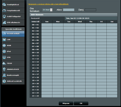Image resolution: width=121 pixels, height=107 pixels.
Task: Click the USB alkalmazás icon
Action: coord(4,22)
